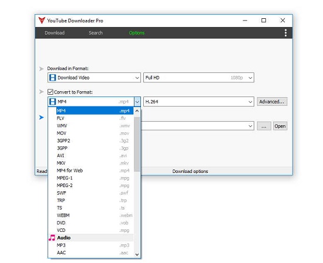Maximize the YouTube Downloader Pro window

click(264, 20)
